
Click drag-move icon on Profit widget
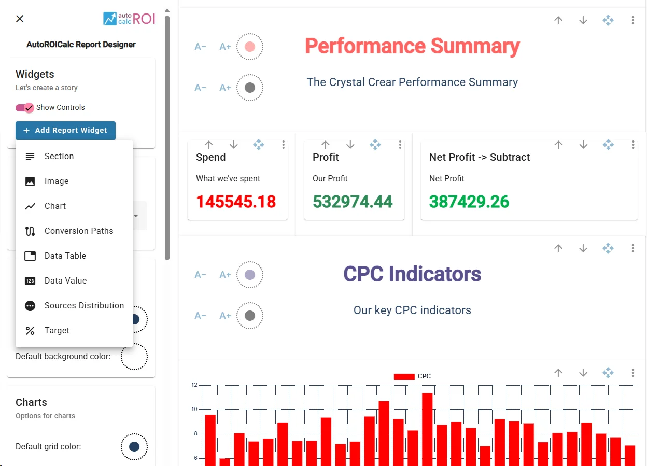pyautogui.click(x=375, y=145)
